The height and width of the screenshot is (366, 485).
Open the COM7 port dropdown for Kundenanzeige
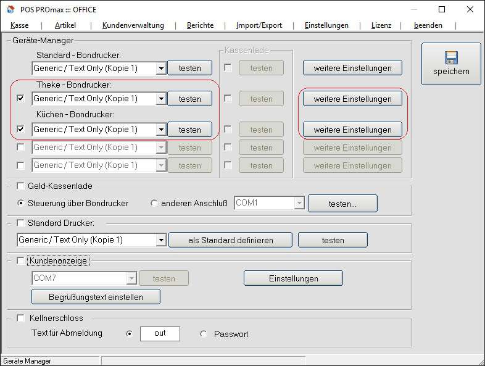pos(131,278)
